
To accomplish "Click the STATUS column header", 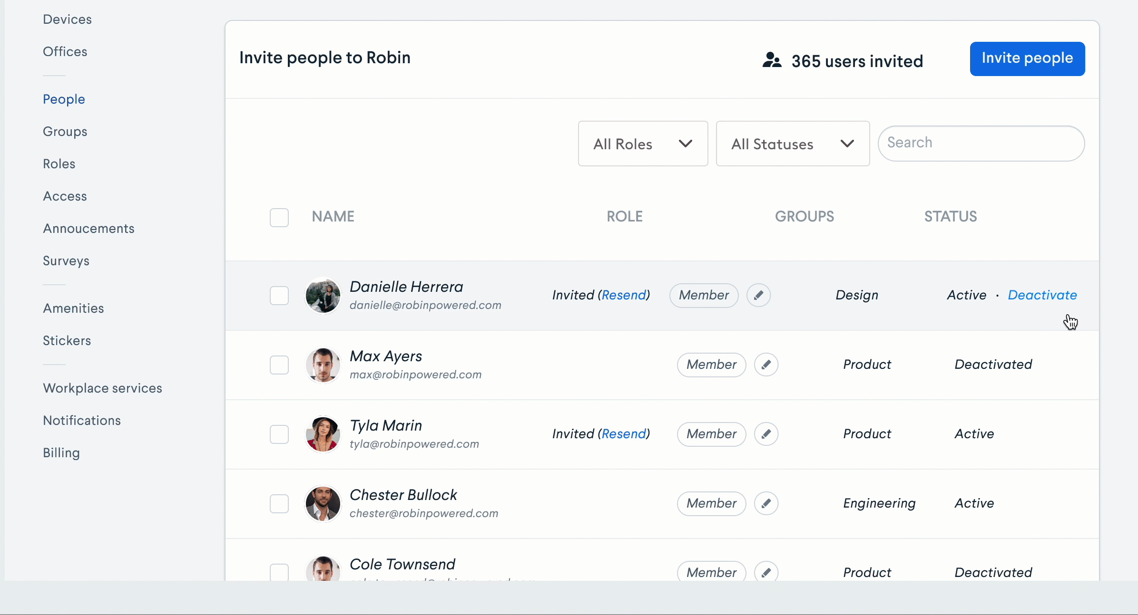I will tap(951, 216).
